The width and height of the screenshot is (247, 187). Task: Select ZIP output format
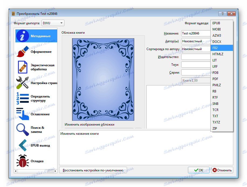coord(222,129)
